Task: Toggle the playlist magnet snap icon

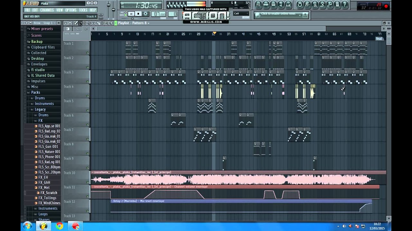Action: pyautogui.click(x=70, y=23)
